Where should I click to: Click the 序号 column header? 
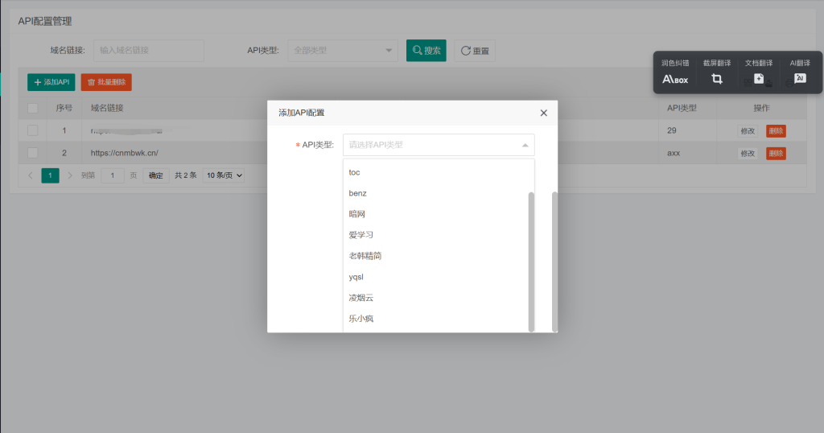(64, 108)
